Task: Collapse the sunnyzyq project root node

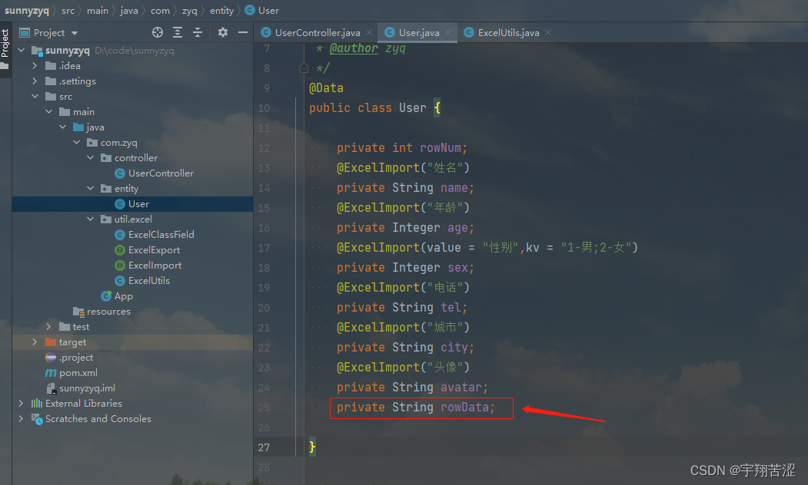Action: click(22, 51)
